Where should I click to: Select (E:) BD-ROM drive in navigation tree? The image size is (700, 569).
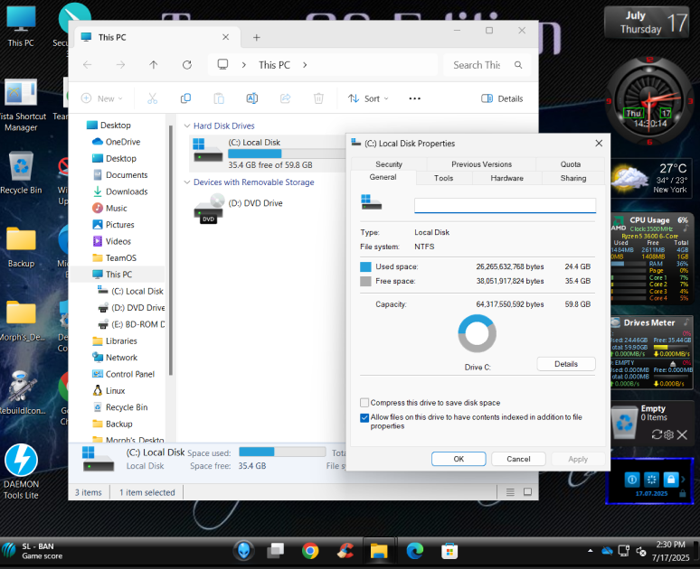[x=131, y=324]
